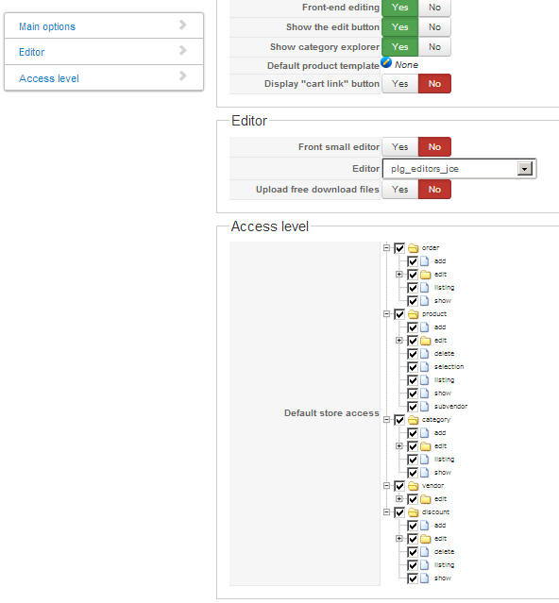Click listing file icon under product
The width and height of the screenshot is (559, 603).
tap(424, 380)
